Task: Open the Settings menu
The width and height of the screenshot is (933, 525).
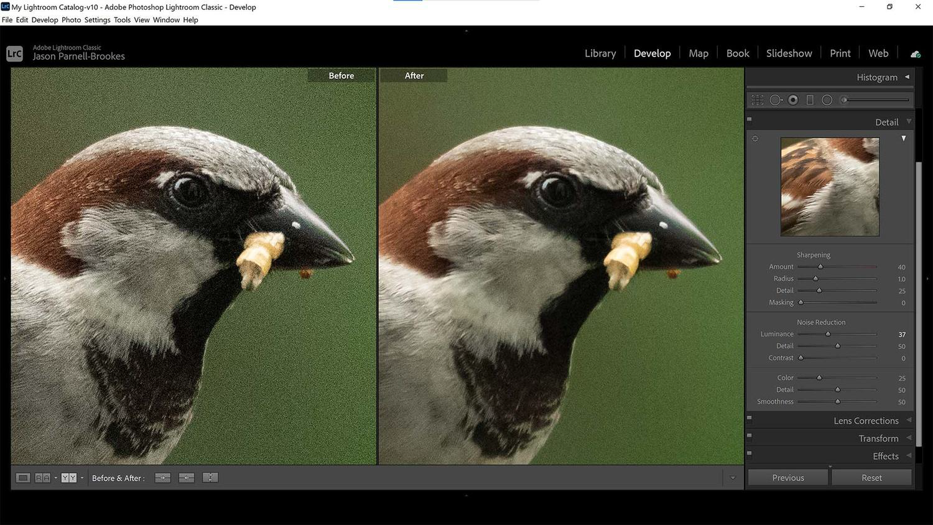Action: (97, 20)
